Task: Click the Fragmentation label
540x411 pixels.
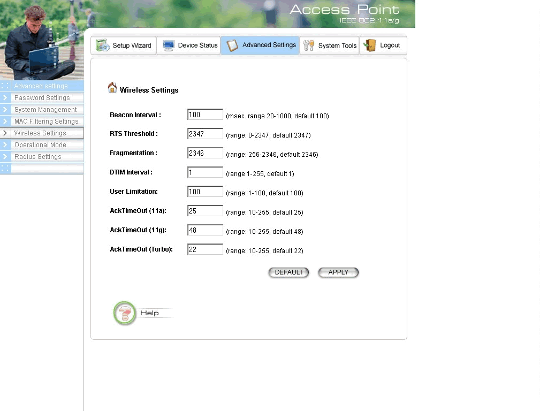Action: (x=133, y=153)
